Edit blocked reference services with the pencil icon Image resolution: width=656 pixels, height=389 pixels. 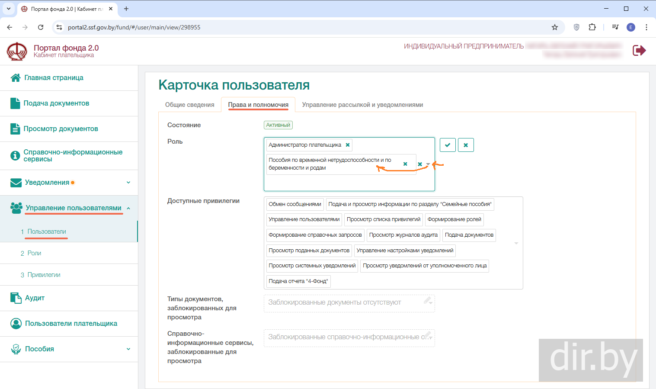point(428,335)
